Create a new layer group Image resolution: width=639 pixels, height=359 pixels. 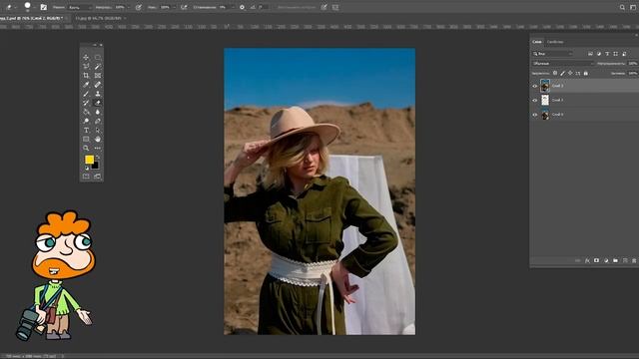(x=615, y=260)
